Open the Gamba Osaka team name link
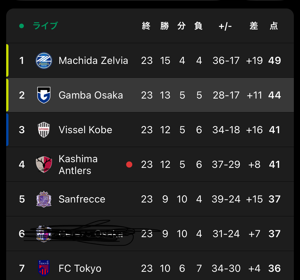 (x=91, y=95)
